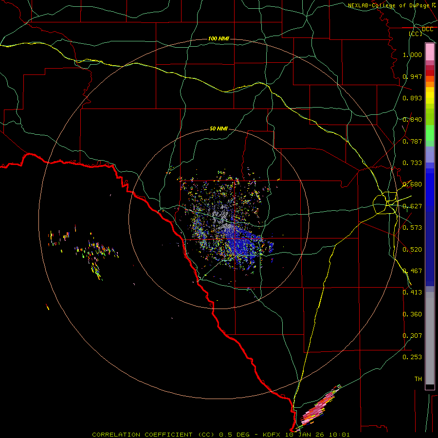The width and height of the screenshot is (438, 438).
Task: Click the 0.520 color scale value
Action: pos(412,250)
